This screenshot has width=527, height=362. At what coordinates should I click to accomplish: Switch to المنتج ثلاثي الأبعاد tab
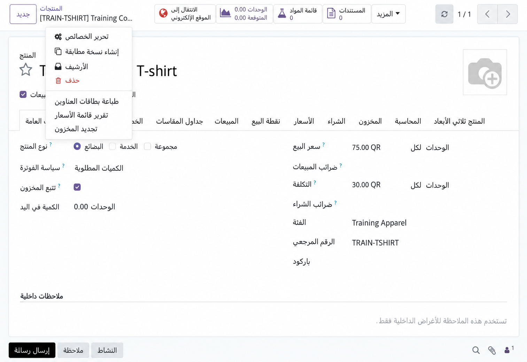click(x=459, y=121)
